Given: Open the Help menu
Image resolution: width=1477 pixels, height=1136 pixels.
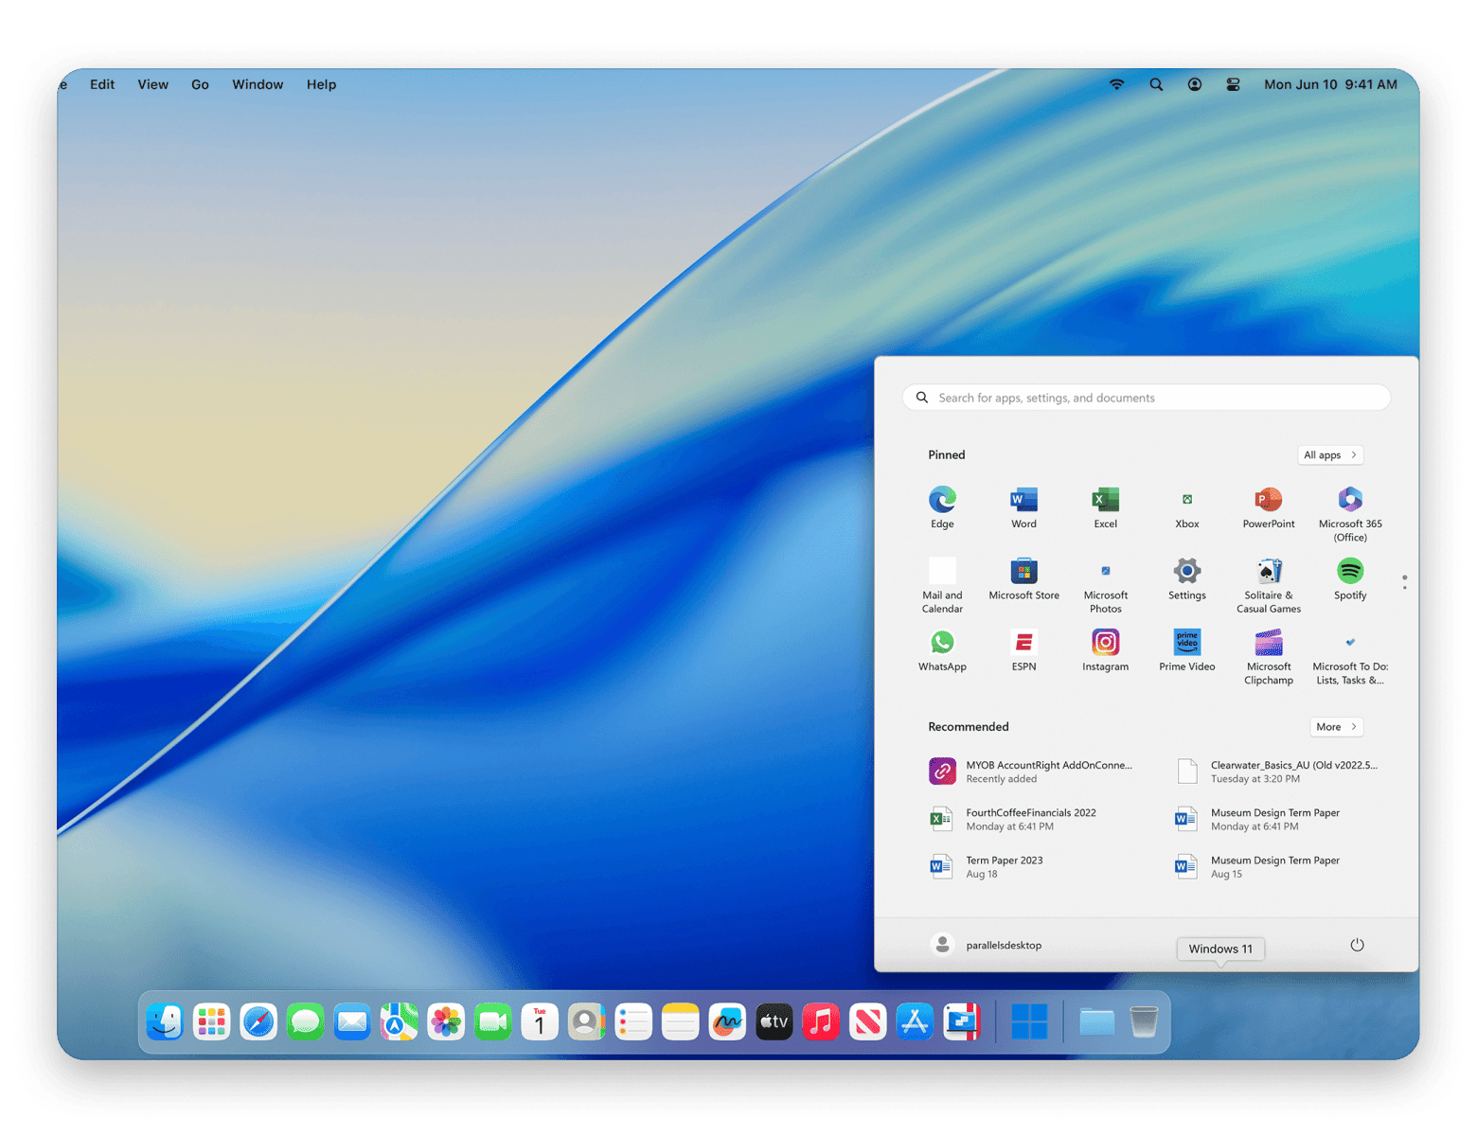Looking at the screenshot, I should pyautogui.click(x=321, y=84).
